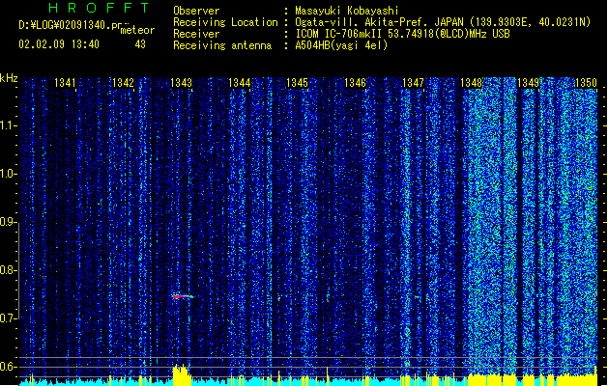608x386 pixels.
Task: Click the 1.0 kHz axis label
Action: point(9,174)
